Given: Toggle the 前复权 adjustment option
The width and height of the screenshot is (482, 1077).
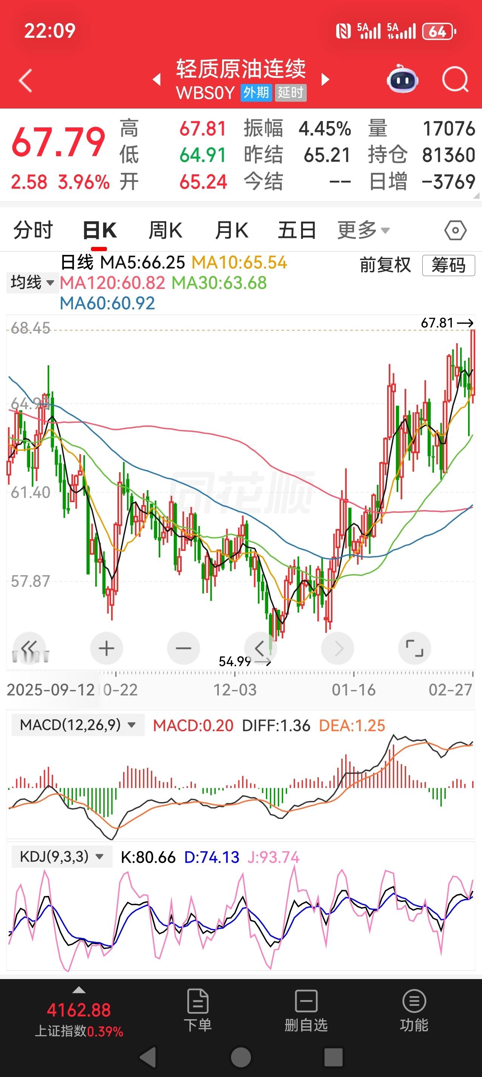Looking at the screenshot, I should [x=385, y=265].
